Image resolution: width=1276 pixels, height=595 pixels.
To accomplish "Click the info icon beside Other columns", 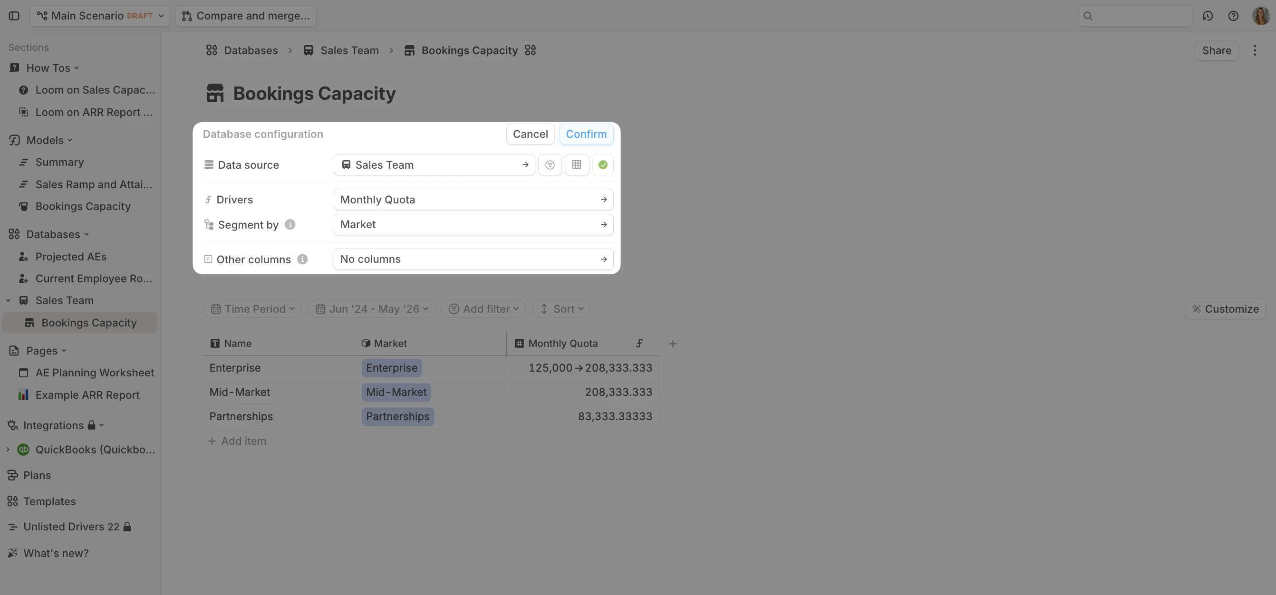I will click(302, 259).
